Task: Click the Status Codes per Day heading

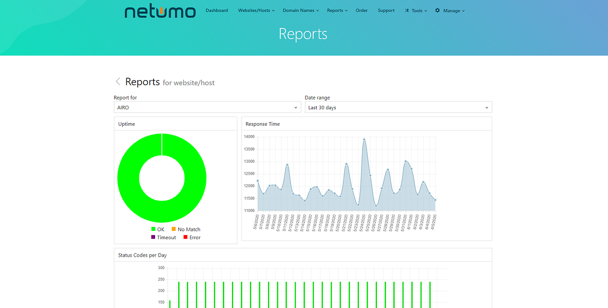Action: point(142,255)
